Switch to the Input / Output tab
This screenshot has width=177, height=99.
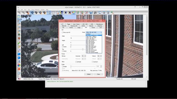click(x=76, y=24)
